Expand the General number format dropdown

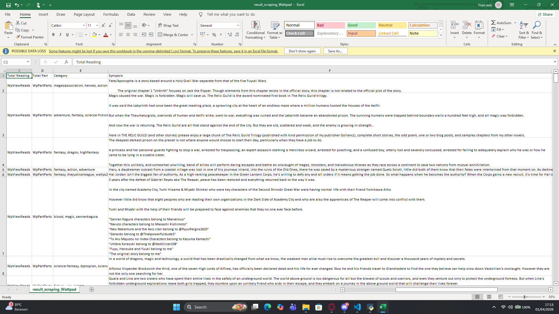click(238, 26)
